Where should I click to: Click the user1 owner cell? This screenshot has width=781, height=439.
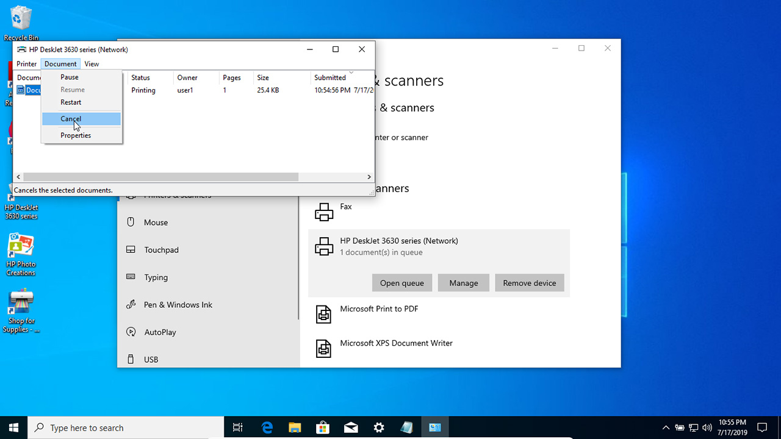click(185, 90)
